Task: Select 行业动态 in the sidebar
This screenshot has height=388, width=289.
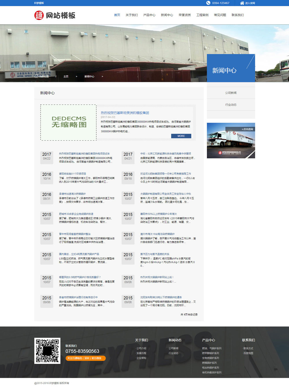Action: (x=231, y=105)
